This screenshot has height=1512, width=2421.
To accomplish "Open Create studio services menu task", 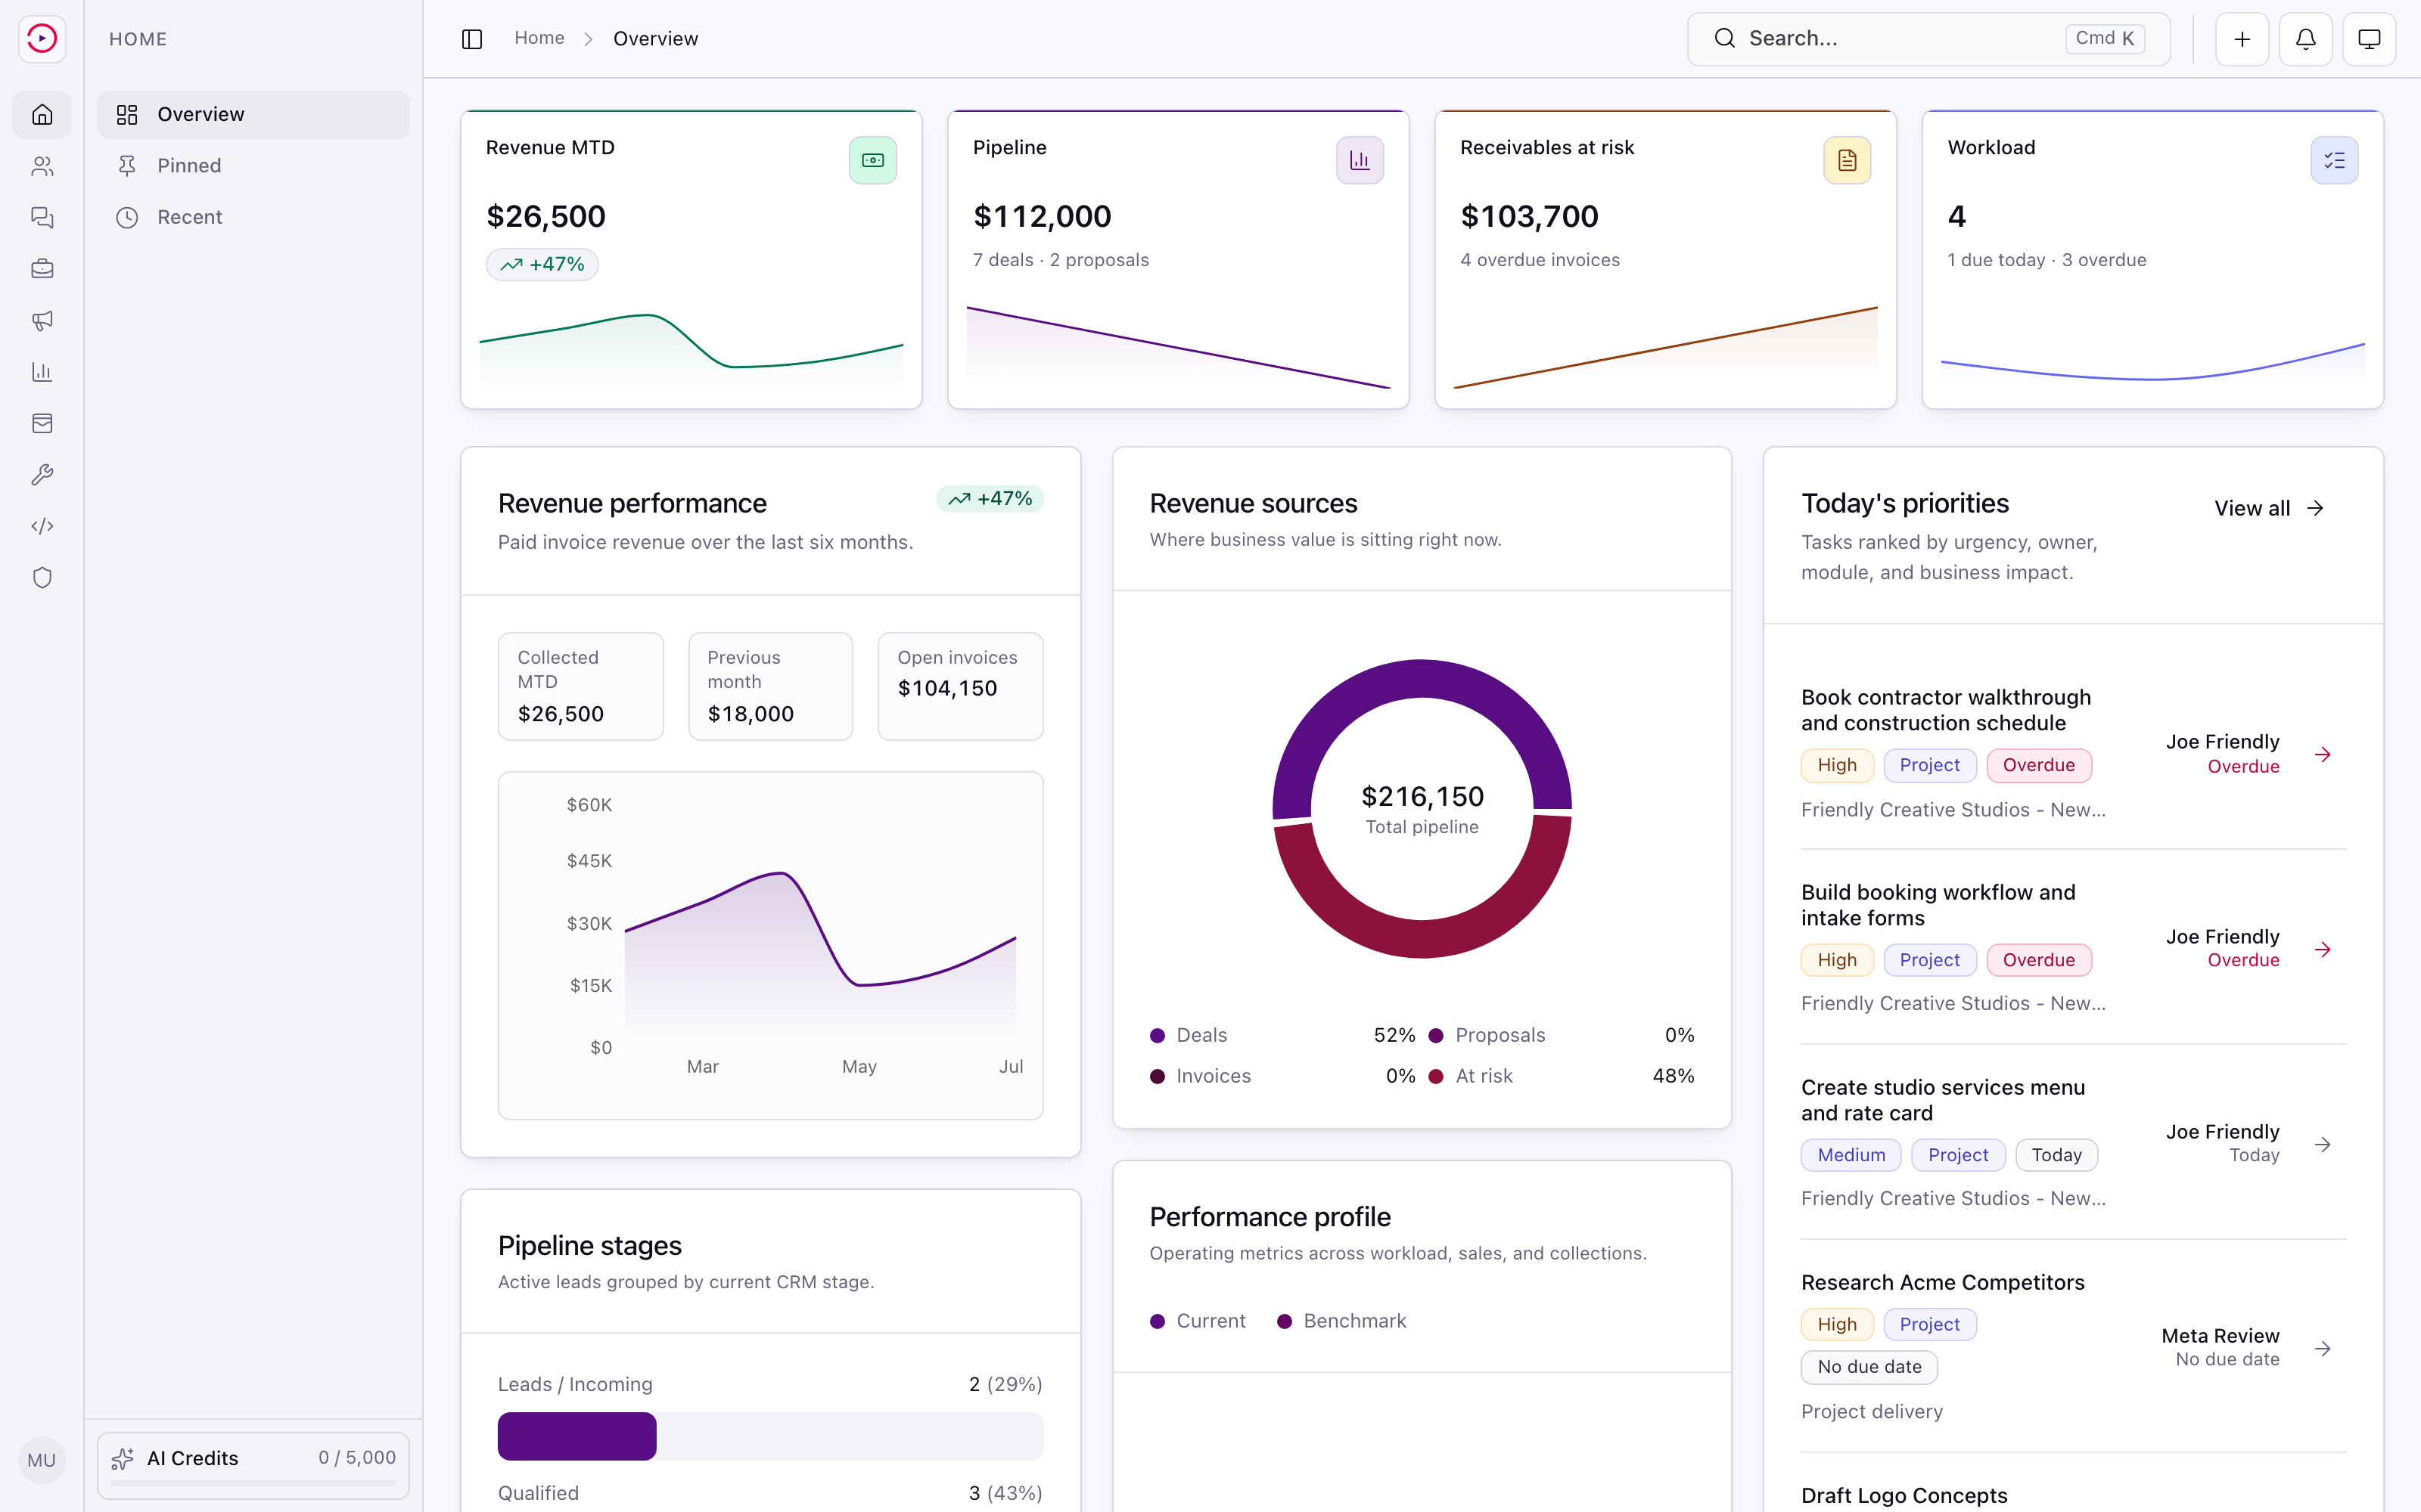I will point(1943,1100).
